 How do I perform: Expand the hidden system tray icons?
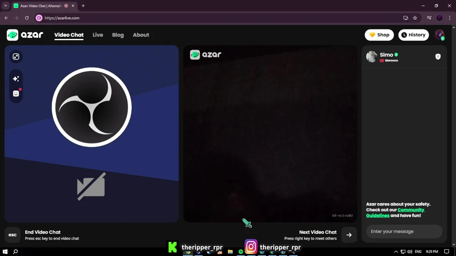click(x=396, y=252)
